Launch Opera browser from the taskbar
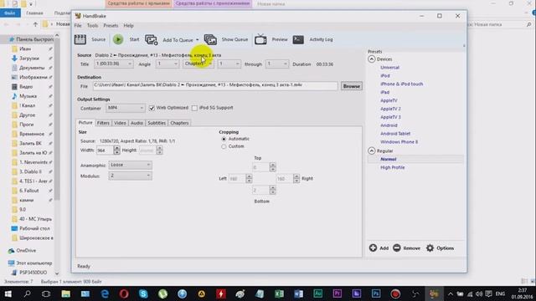This screenshot has width=536, height=301. click(124, 293)
